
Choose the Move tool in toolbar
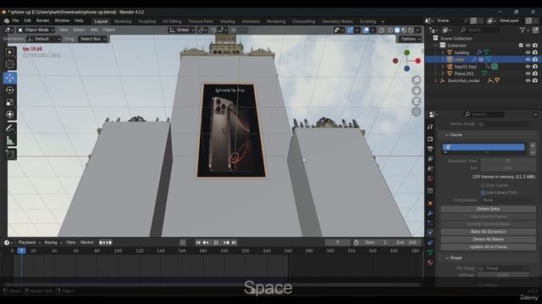coord(10,78)
